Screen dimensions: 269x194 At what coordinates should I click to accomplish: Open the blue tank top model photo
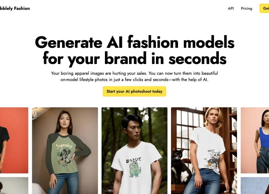255,140
